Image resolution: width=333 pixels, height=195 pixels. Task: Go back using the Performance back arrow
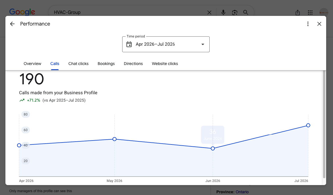coord(12,24)
